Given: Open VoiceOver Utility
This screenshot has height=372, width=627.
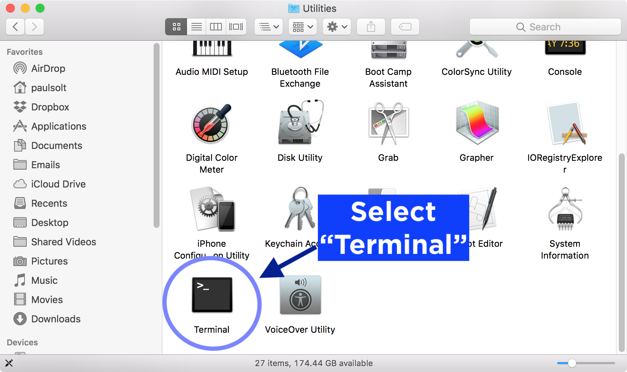Looking at the screenshot, I should [x=300, y=295].
